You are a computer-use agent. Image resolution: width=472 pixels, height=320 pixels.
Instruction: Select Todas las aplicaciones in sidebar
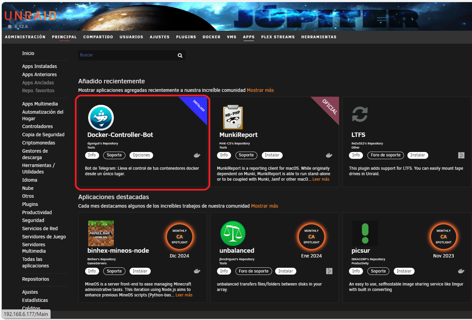point(36,262)
